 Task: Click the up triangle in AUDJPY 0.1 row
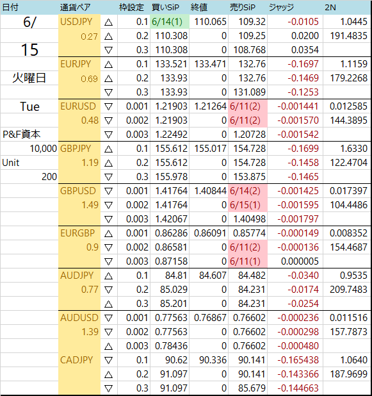click(x=108, y=276)
